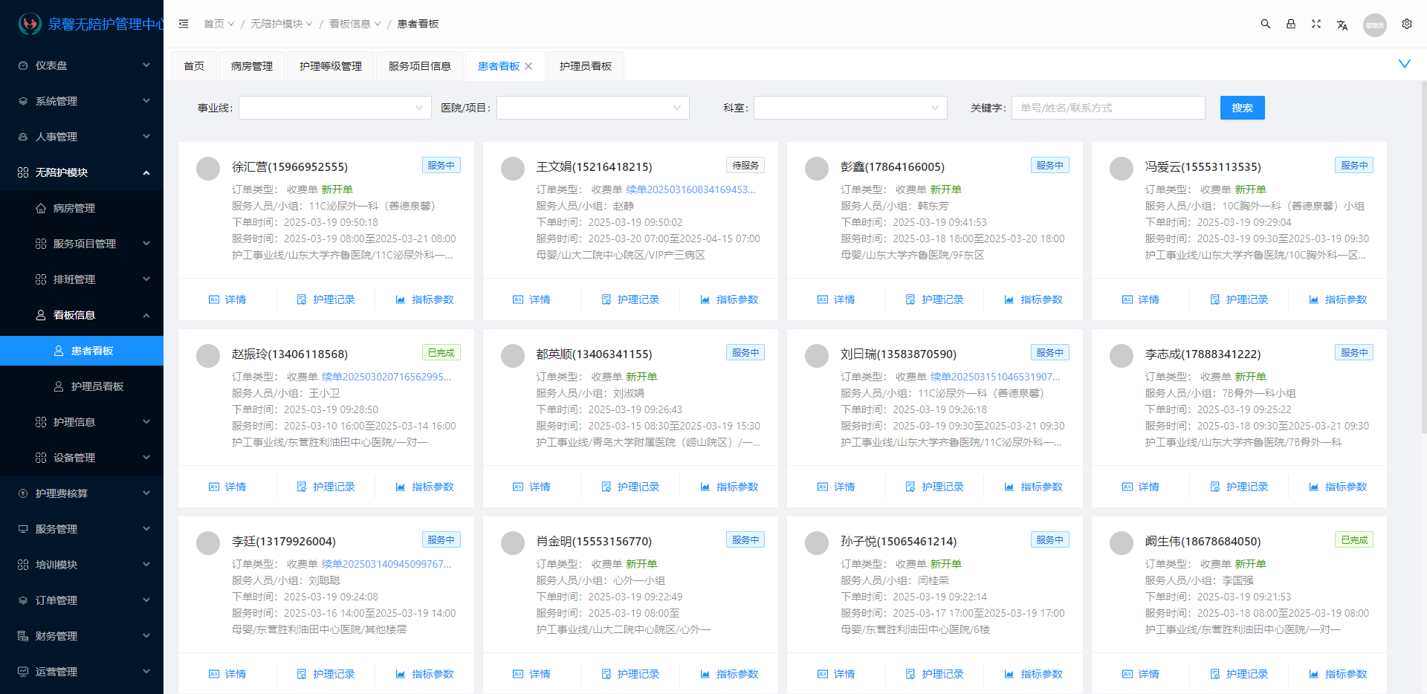Open the tab options chevron at right
Screen dimensions: 1427x694
pos(1405,64)
